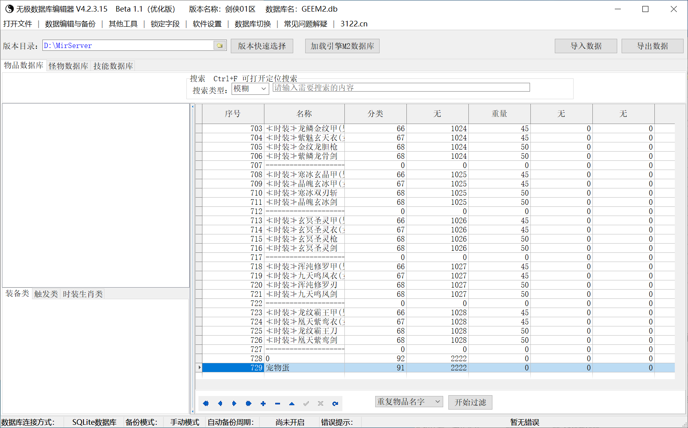
Task: Open the 打开文件 menu
Action: (x=18, y=24)
